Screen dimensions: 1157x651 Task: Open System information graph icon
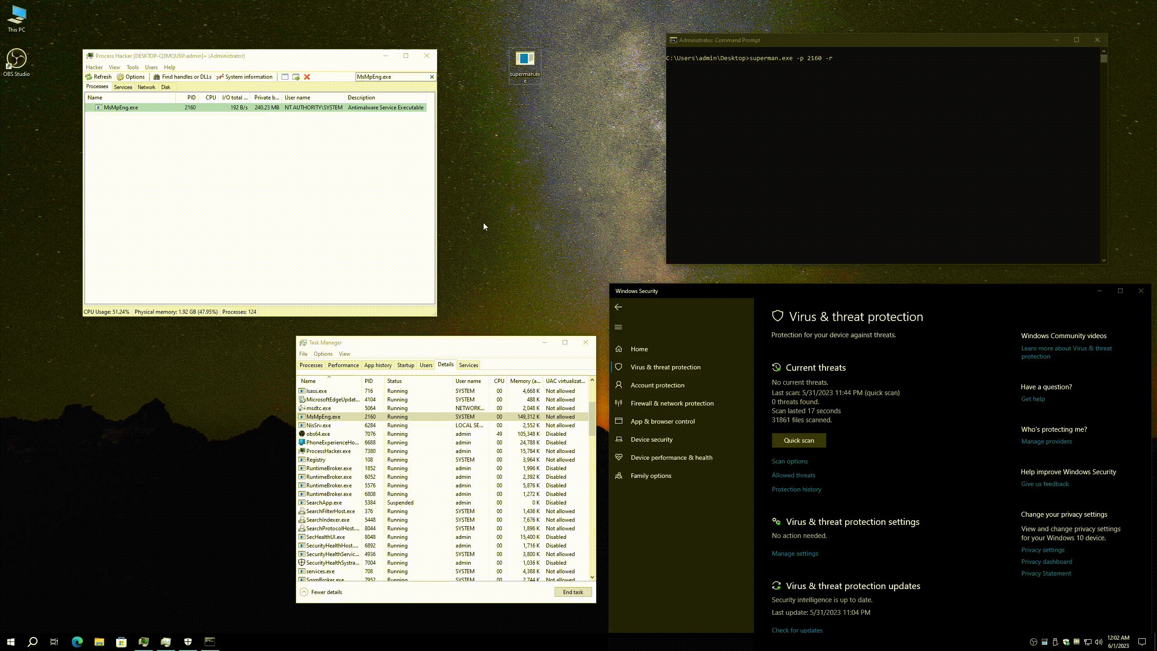(x=244, y=77)
